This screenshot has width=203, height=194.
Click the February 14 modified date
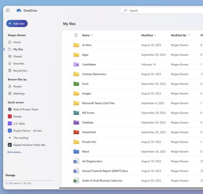[148, 65]
